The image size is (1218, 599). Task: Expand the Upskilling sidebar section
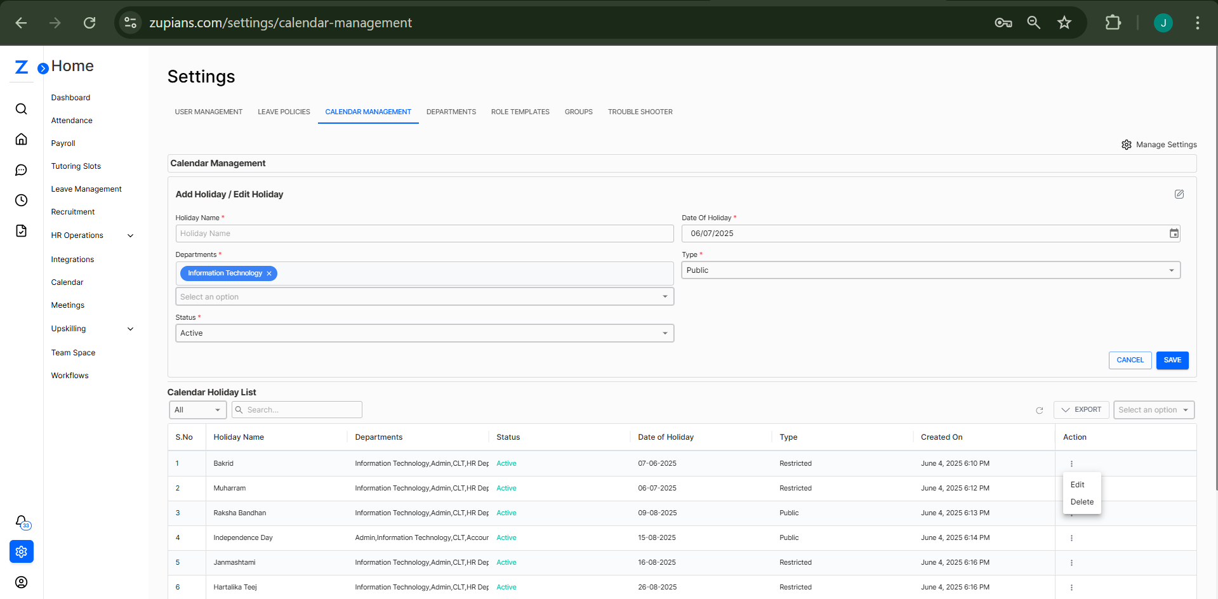130,329
